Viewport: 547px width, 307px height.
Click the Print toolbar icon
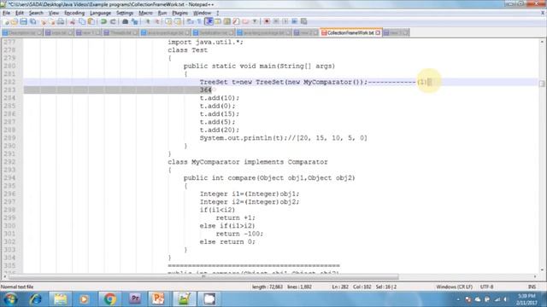[61, 21]
